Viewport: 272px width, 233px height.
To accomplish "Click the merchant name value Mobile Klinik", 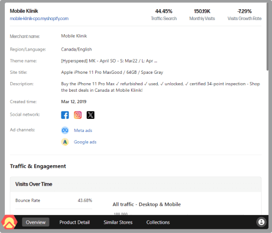I will (x=74, y=36).
